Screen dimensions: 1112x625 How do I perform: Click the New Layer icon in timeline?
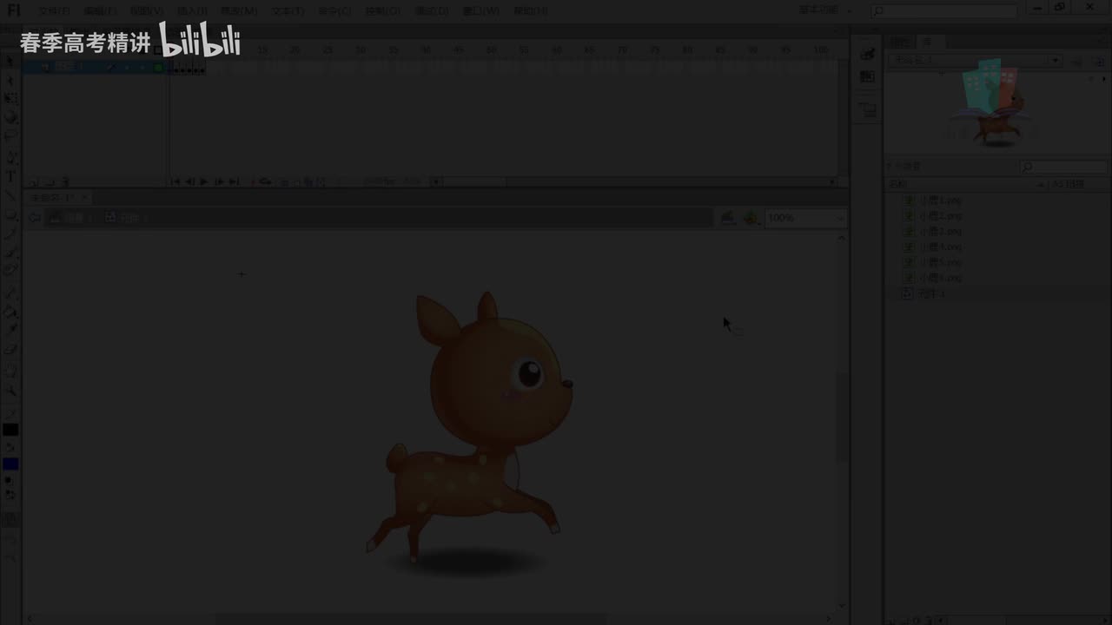[x=35, y=182]
